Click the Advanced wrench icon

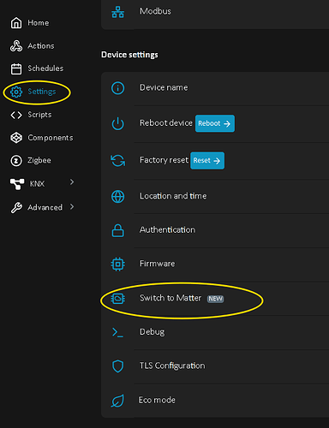(x=16, y=207)
